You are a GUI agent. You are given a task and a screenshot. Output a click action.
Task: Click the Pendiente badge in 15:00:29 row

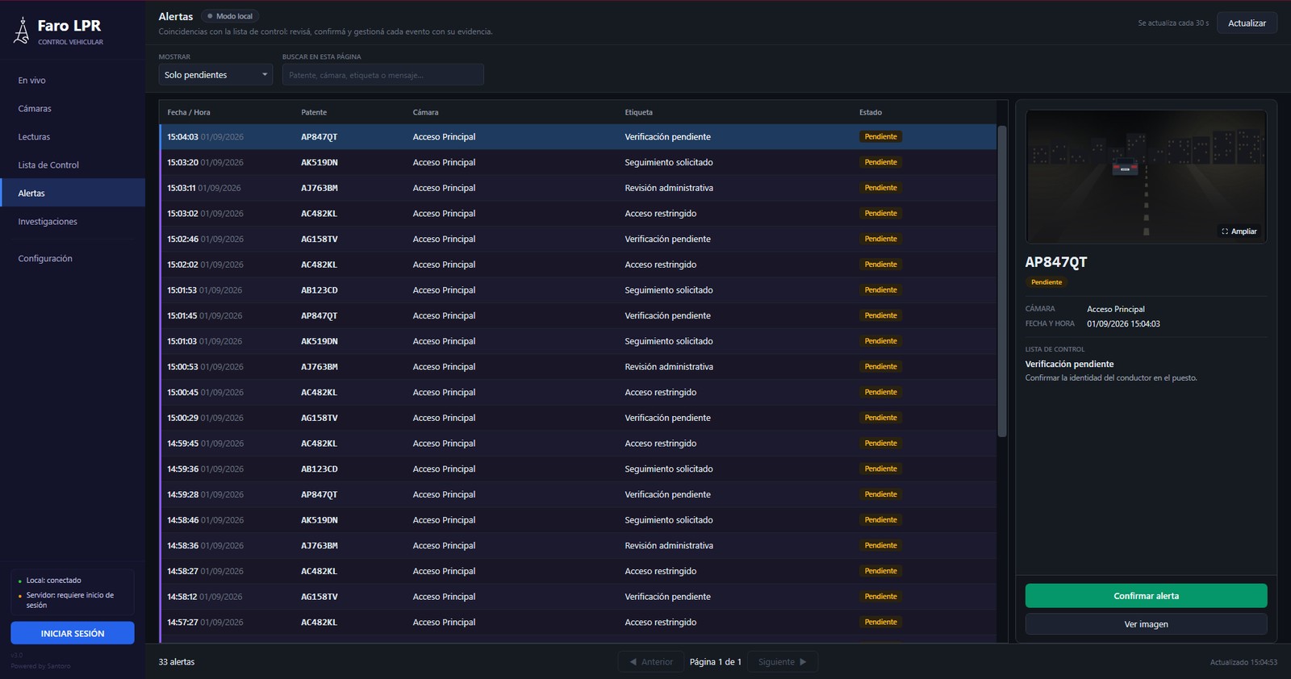tap(880, 418)
